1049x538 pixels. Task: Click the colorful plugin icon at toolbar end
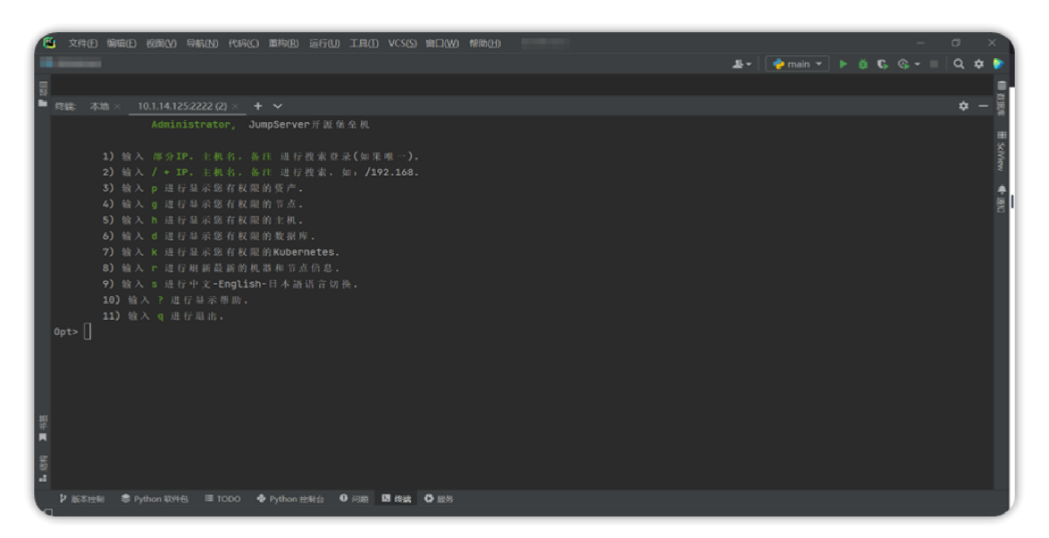coord(998,64)
